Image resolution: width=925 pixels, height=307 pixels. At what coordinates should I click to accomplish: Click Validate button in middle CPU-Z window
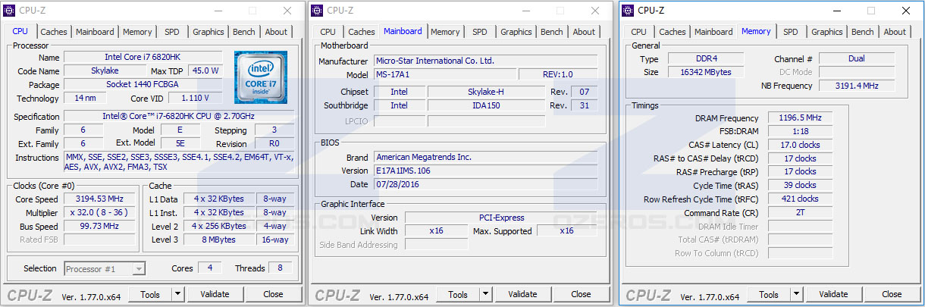(522, 294)
